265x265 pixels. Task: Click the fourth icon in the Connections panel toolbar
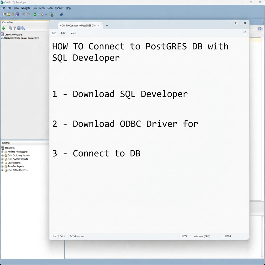tap(19, 28)
